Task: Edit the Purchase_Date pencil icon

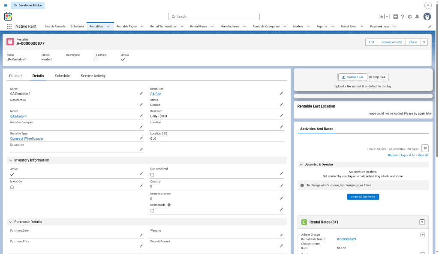Action: 141,235
